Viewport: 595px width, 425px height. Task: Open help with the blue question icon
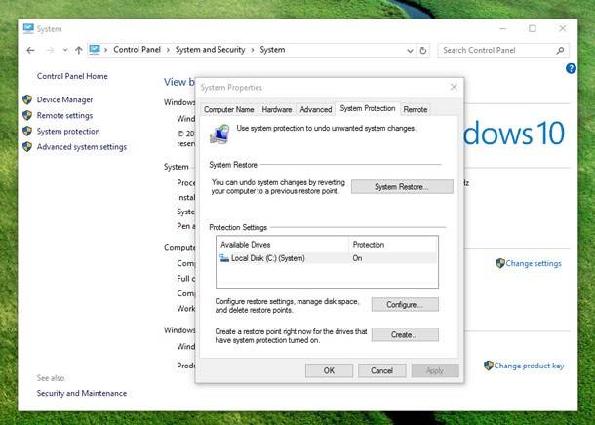(x=571, y=68)
